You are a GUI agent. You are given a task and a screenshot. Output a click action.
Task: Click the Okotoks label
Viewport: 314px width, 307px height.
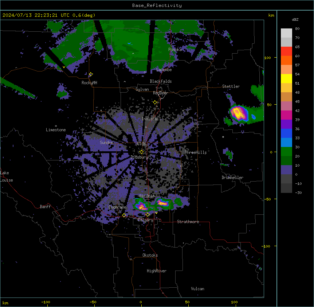coord(150,255)
